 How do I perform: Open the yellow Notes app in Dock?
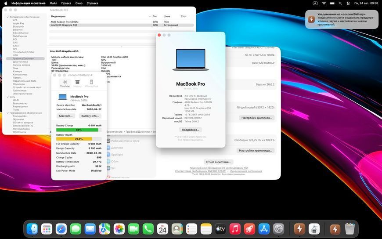point(206,229)
